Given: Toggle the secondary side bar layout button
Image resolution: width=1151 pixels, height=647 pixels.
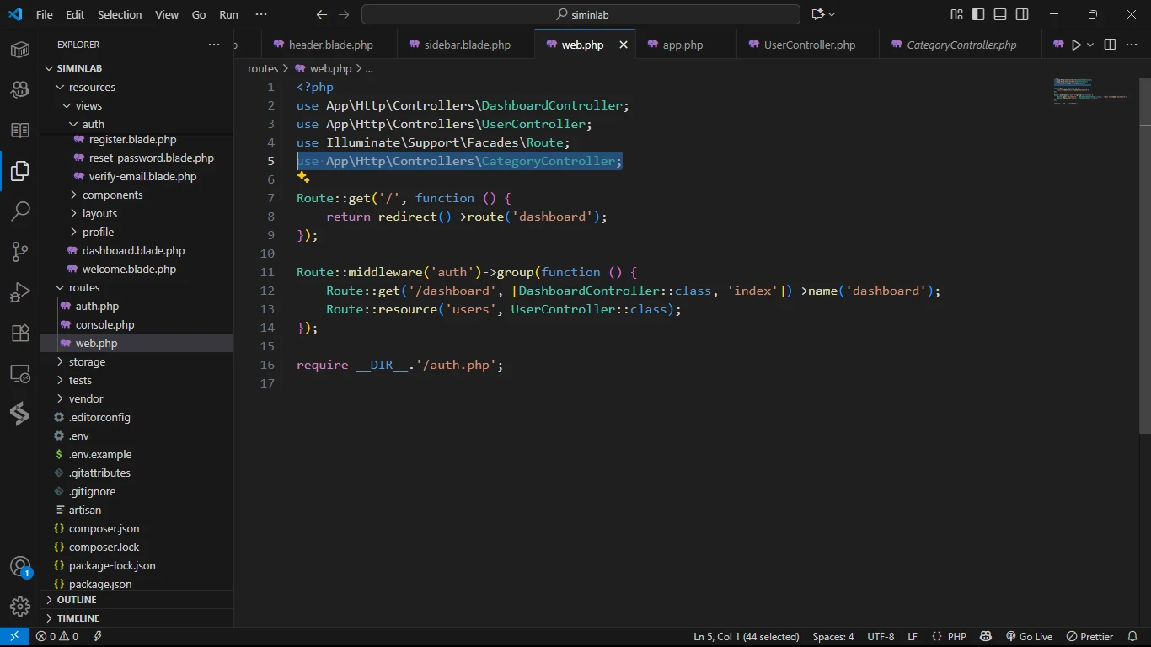Looking at the screenshot, I should (x=1022, y=14).
